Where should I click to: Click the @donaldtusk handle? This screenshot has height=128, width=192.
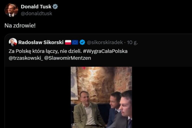click(x=36, y=13)
